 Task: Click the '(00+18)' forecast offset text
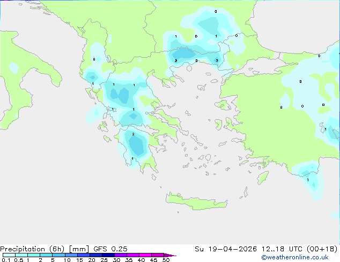click(322, 249)
